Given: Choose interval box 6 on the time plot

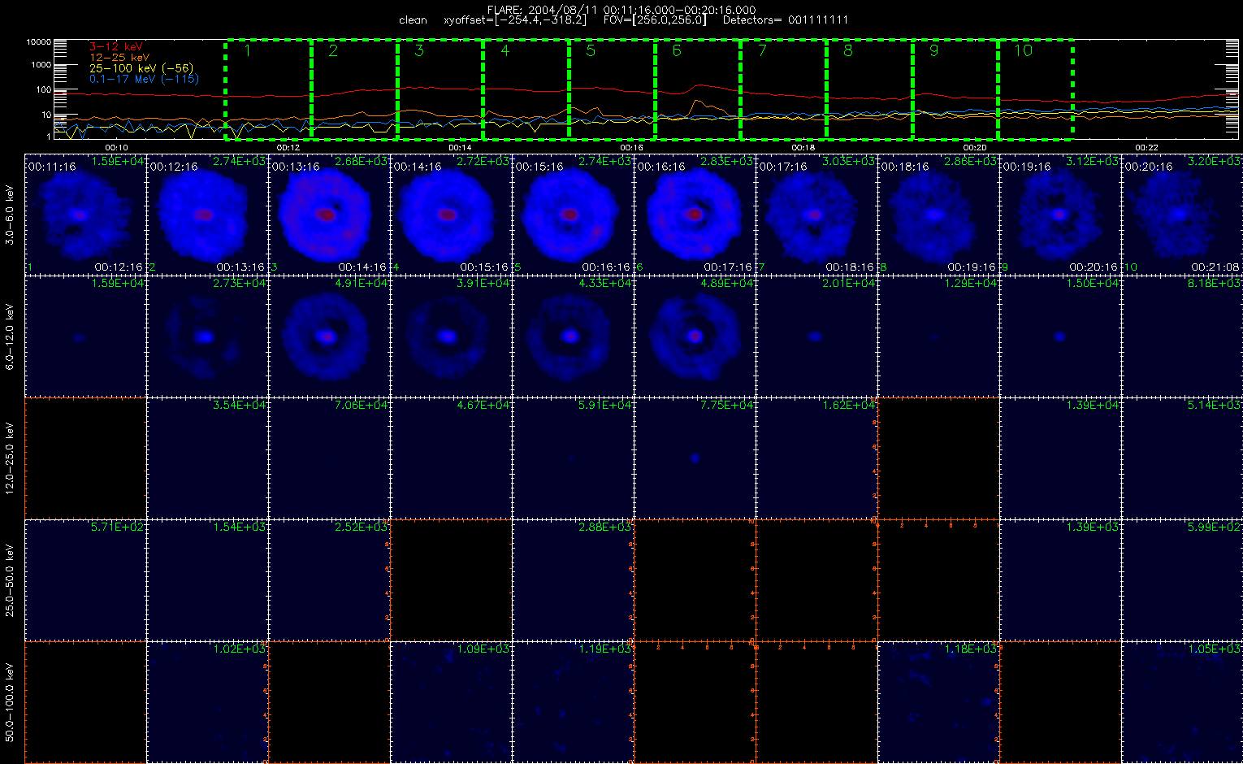Looking at the screenshot, I should point(698,89).
